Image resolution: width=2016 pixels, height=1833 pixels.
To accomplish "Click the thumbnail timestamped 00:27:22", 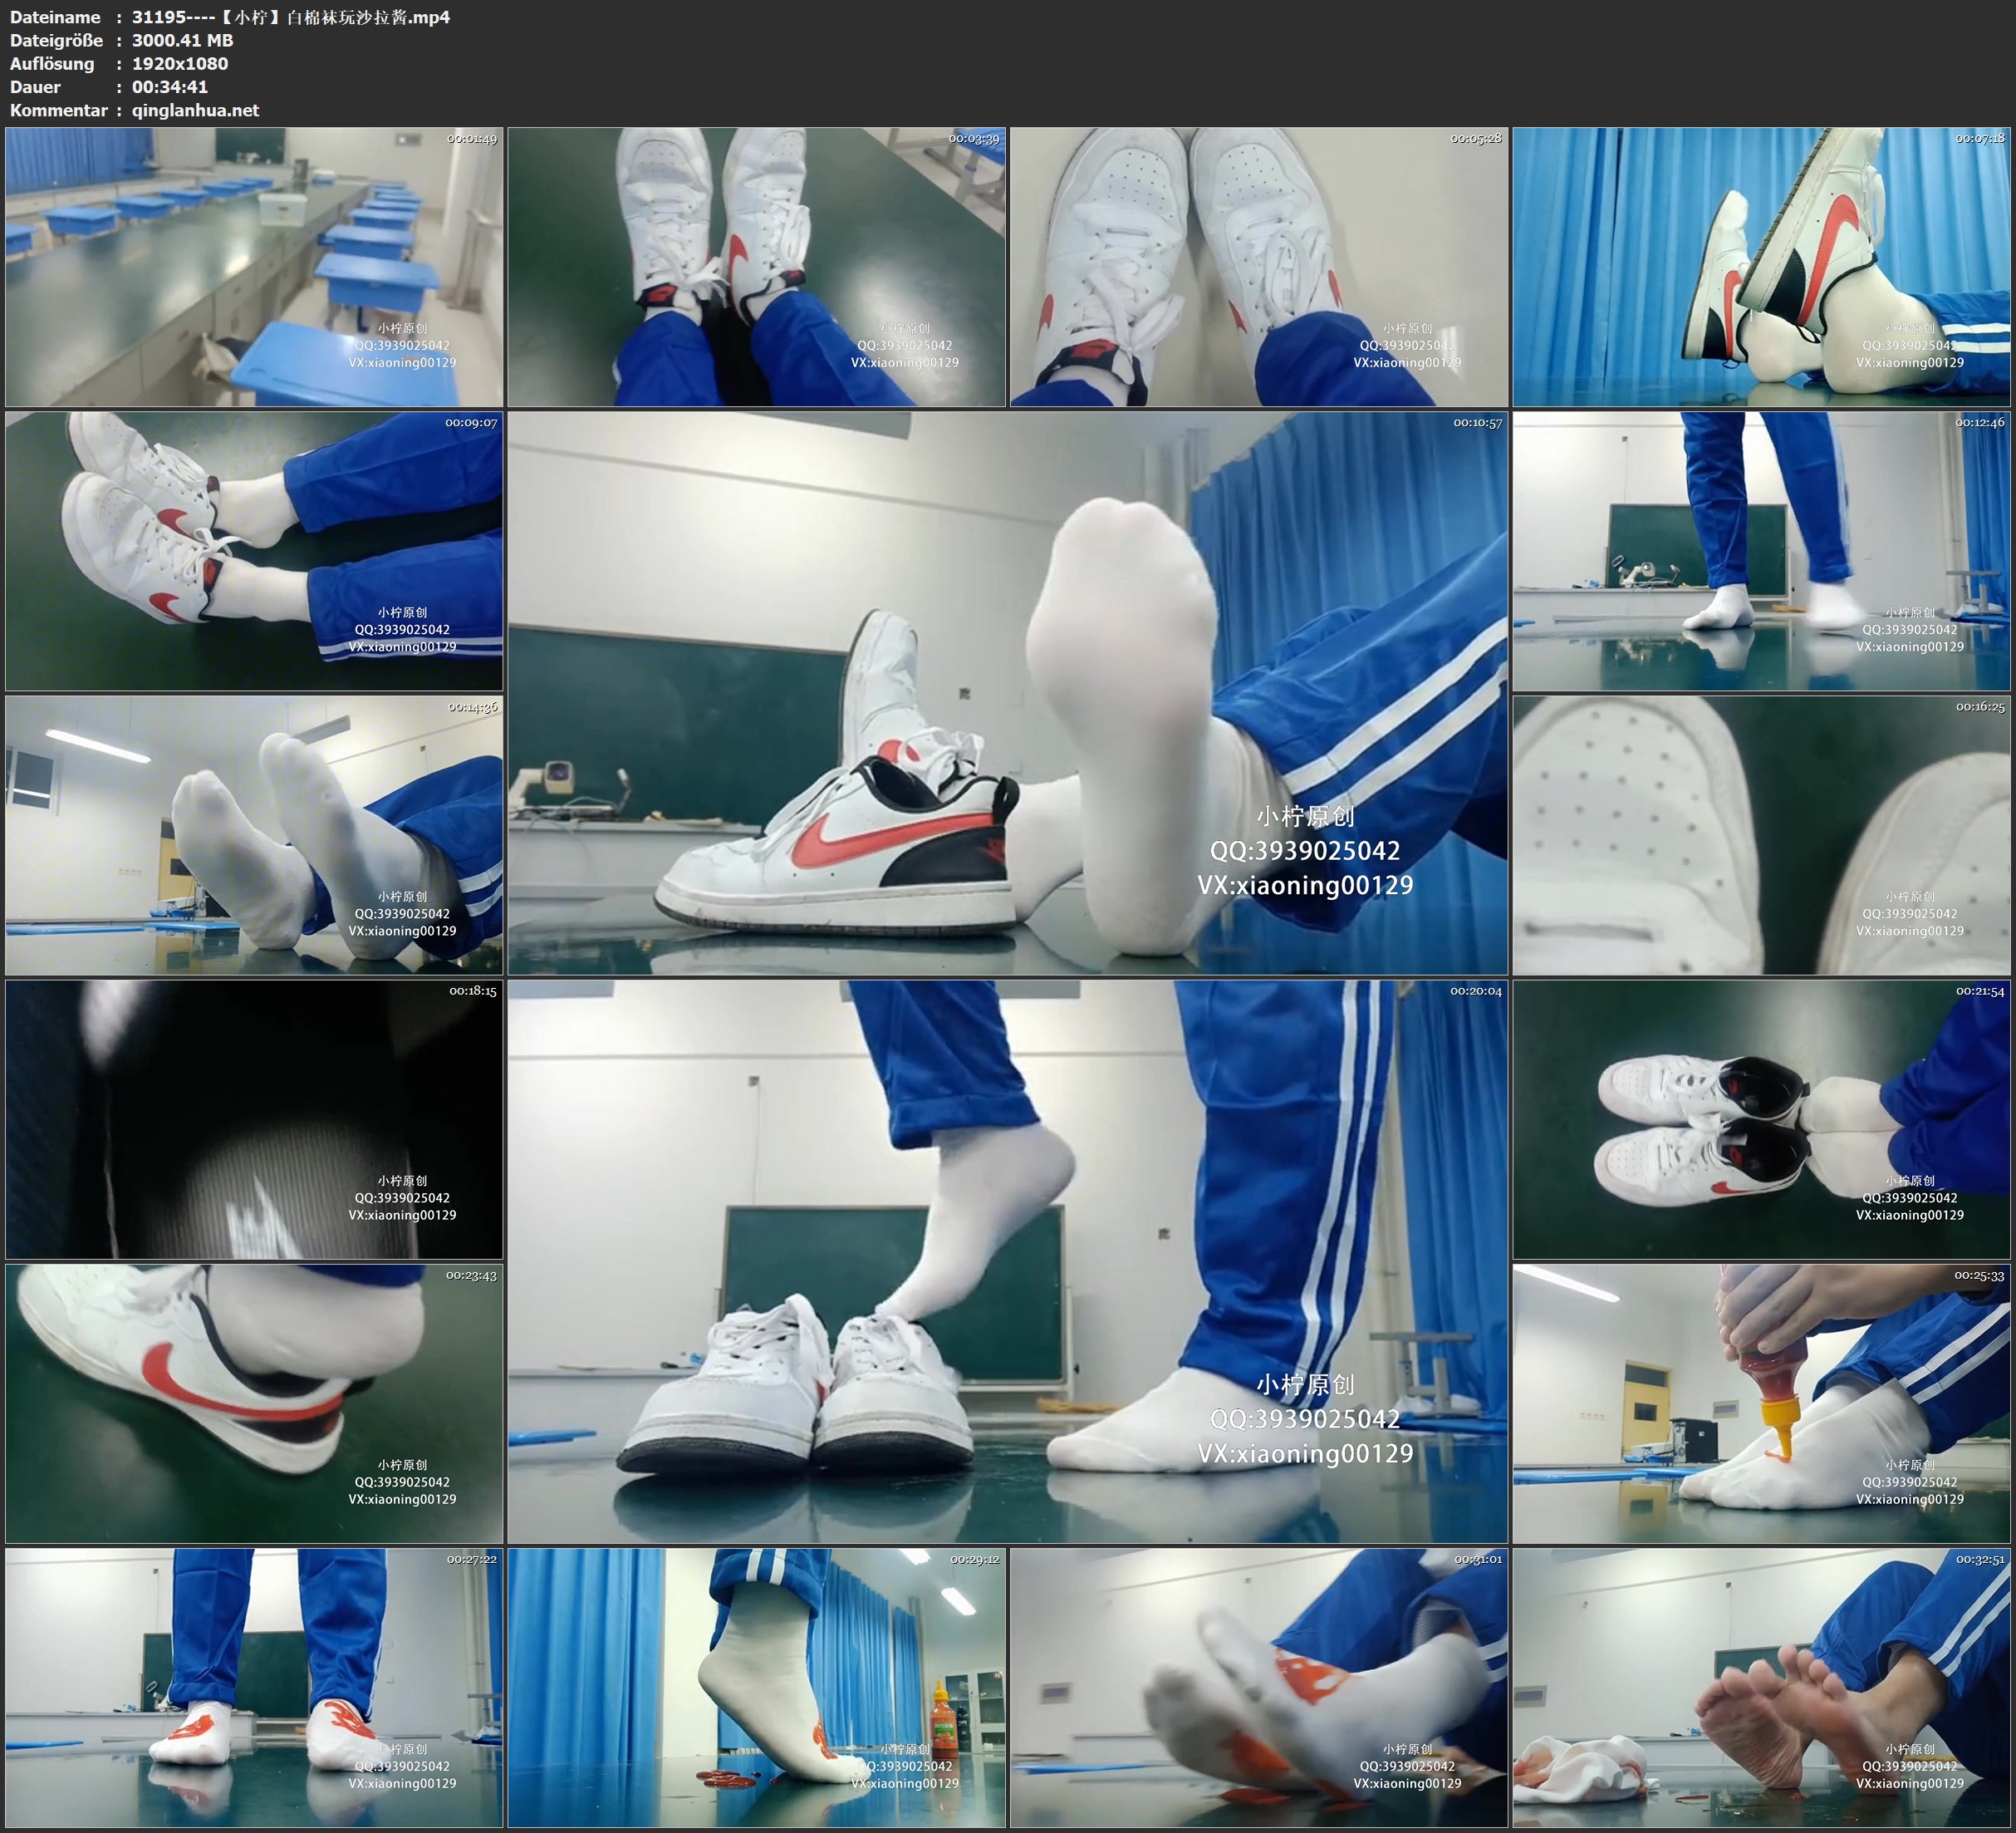I will (254, 1687).
